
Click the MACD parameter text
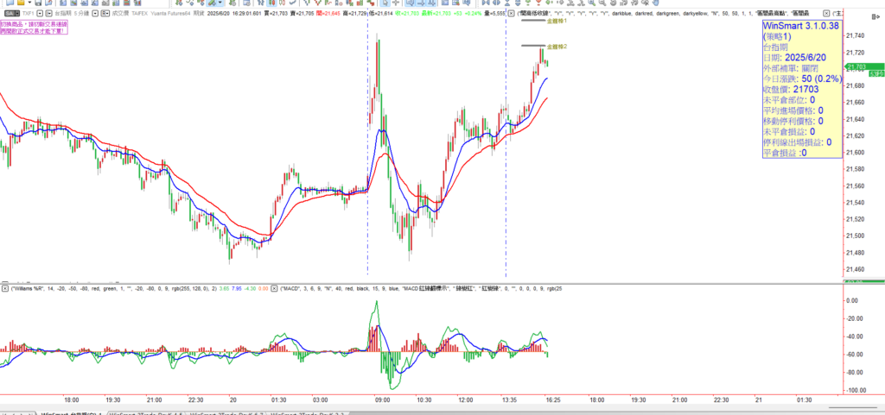pyautogui.click(x=421, y=288)
